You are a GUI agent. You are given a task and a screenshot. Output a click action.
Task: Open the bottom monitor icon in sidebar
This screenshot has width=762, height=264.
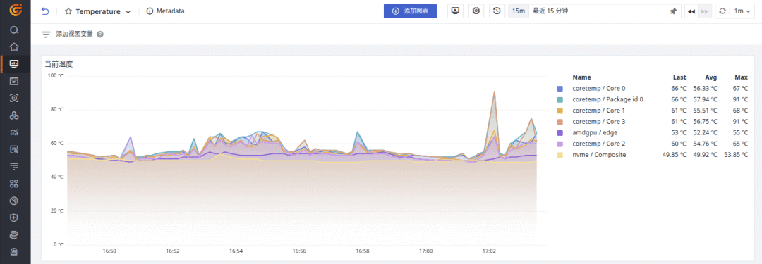coord(14,252)
